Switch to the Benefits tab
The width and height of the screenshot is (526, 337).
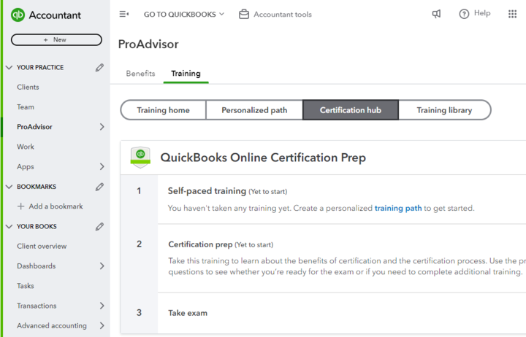click(x=140, y=74)
